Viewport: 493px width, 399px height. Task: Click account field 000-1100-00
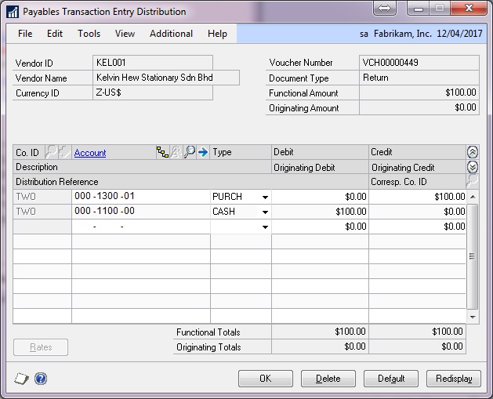(141, 212)
